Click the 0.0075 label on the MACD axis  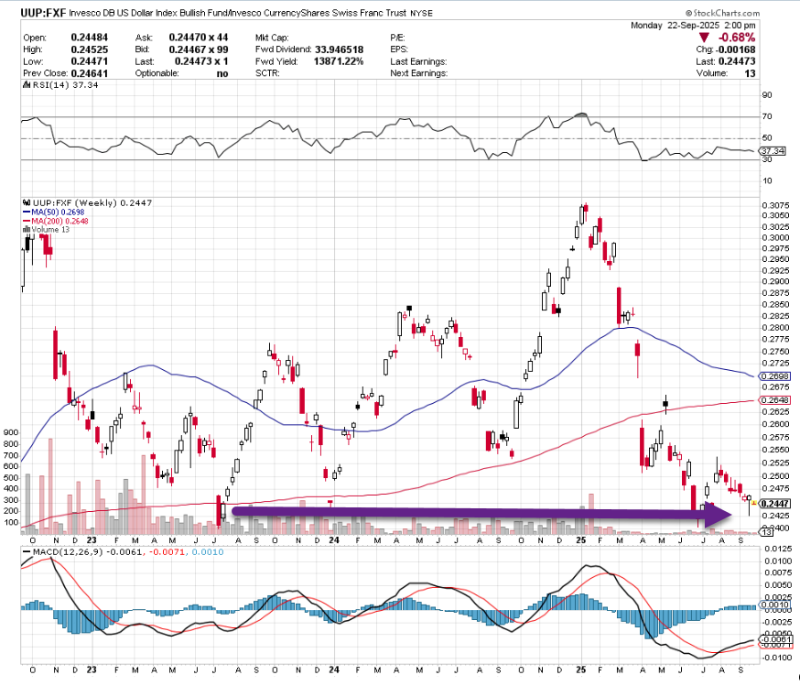pyautogui.click(x=777, y=573)
